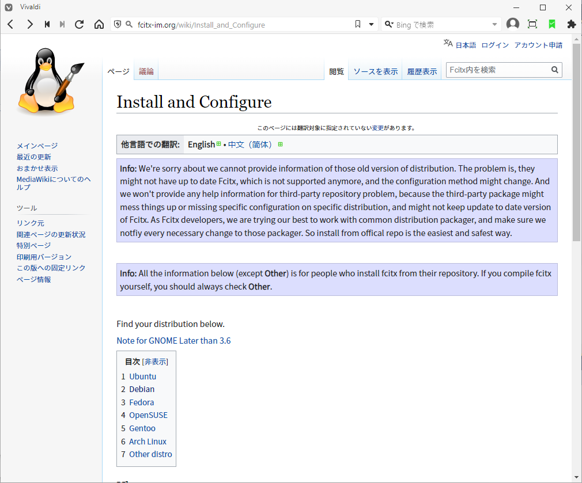Click the ログイン link

[494, 45]
